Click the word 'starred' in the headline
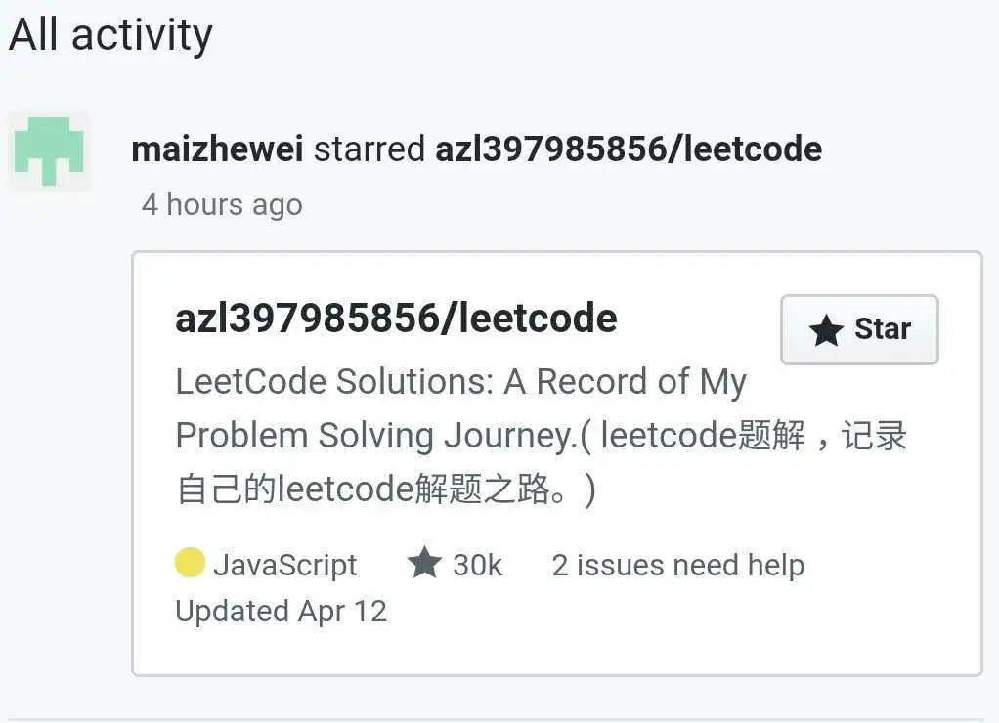This screenshot has height=723, width=999. (369, 149)
